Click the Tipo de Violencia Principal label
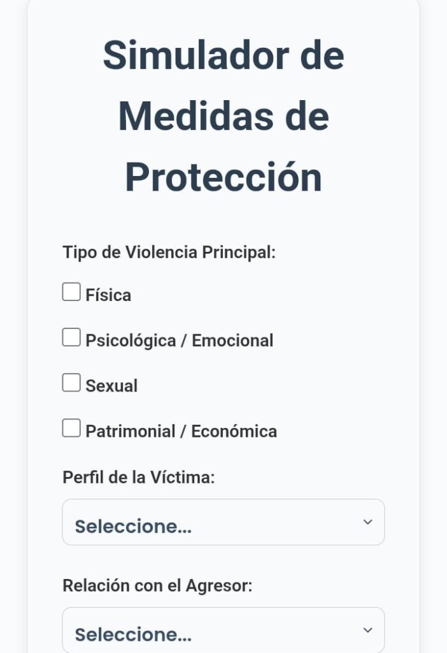 pos(169,252)
